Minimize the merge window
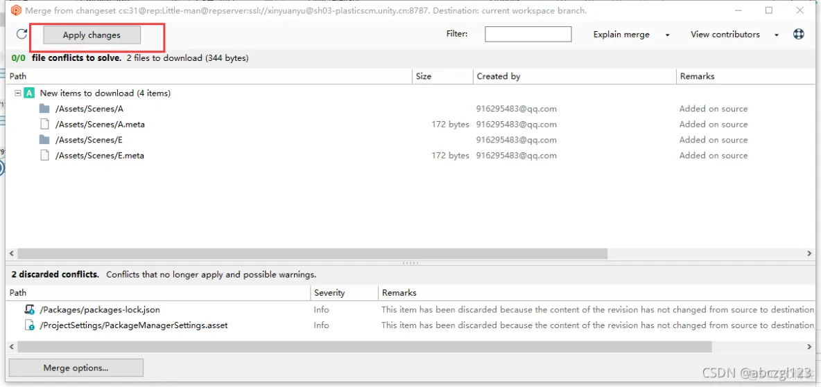This screenshot has height=387, width=821. 737,10
